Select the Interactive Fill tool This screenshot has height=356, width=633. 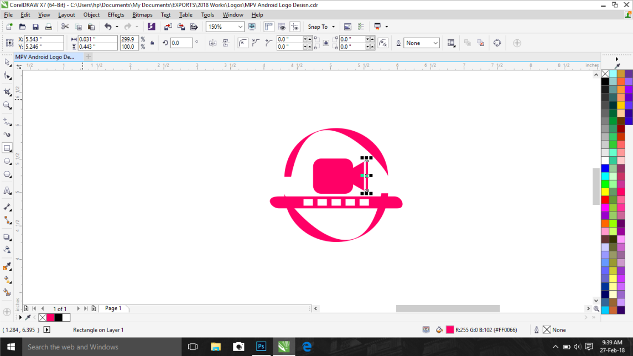point(7,280)
